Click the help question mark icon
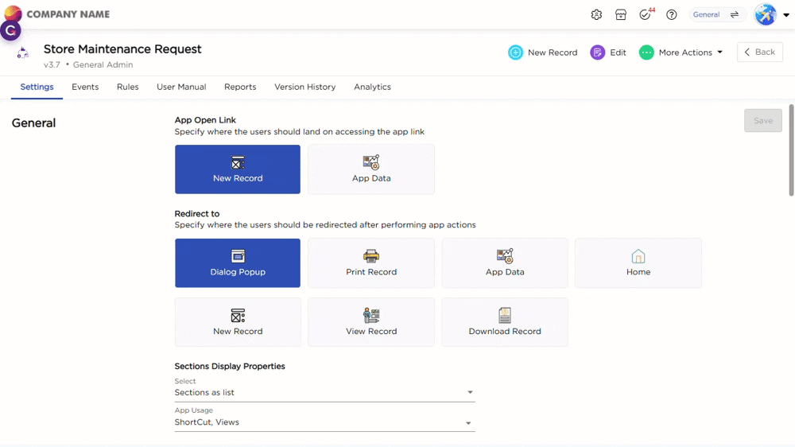795x447 pixels. [672, 15]
